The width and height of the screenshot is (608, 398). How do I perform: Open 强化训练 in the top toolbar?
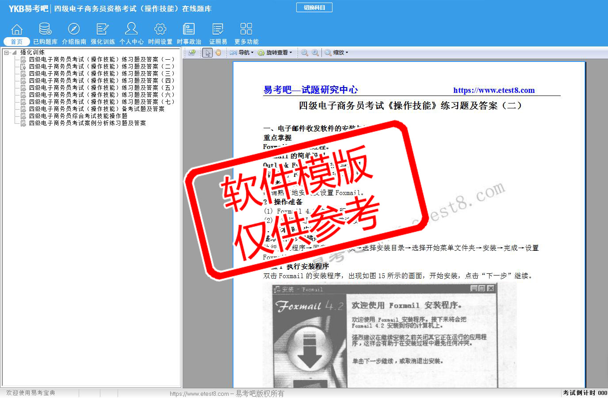[103, 34]
